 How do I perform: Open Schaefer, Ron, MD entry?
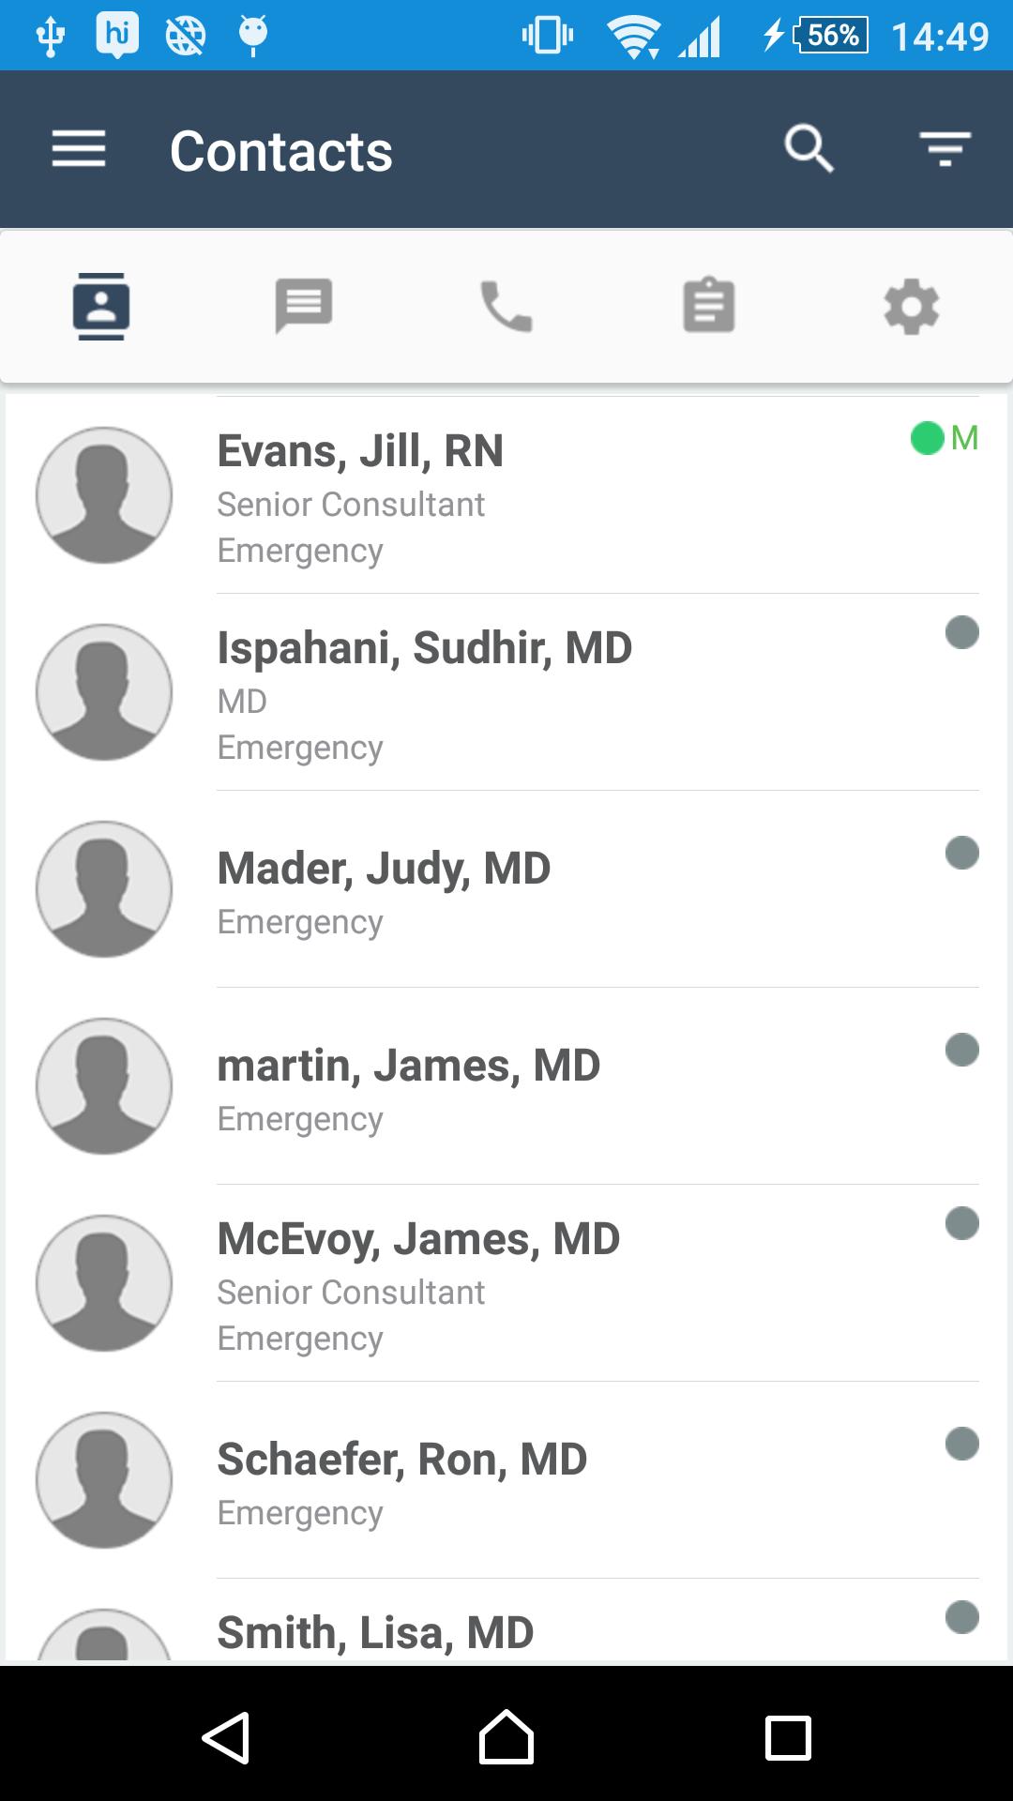tap(402, 1460)
